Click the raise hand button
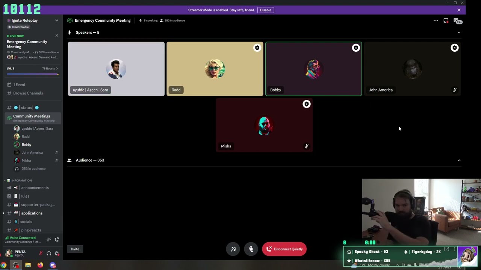Viewport: 481px width, 270px height. 251,249
